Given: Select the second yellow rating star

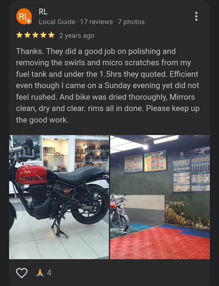Looking at the screenshot, I should coord(27,35).
